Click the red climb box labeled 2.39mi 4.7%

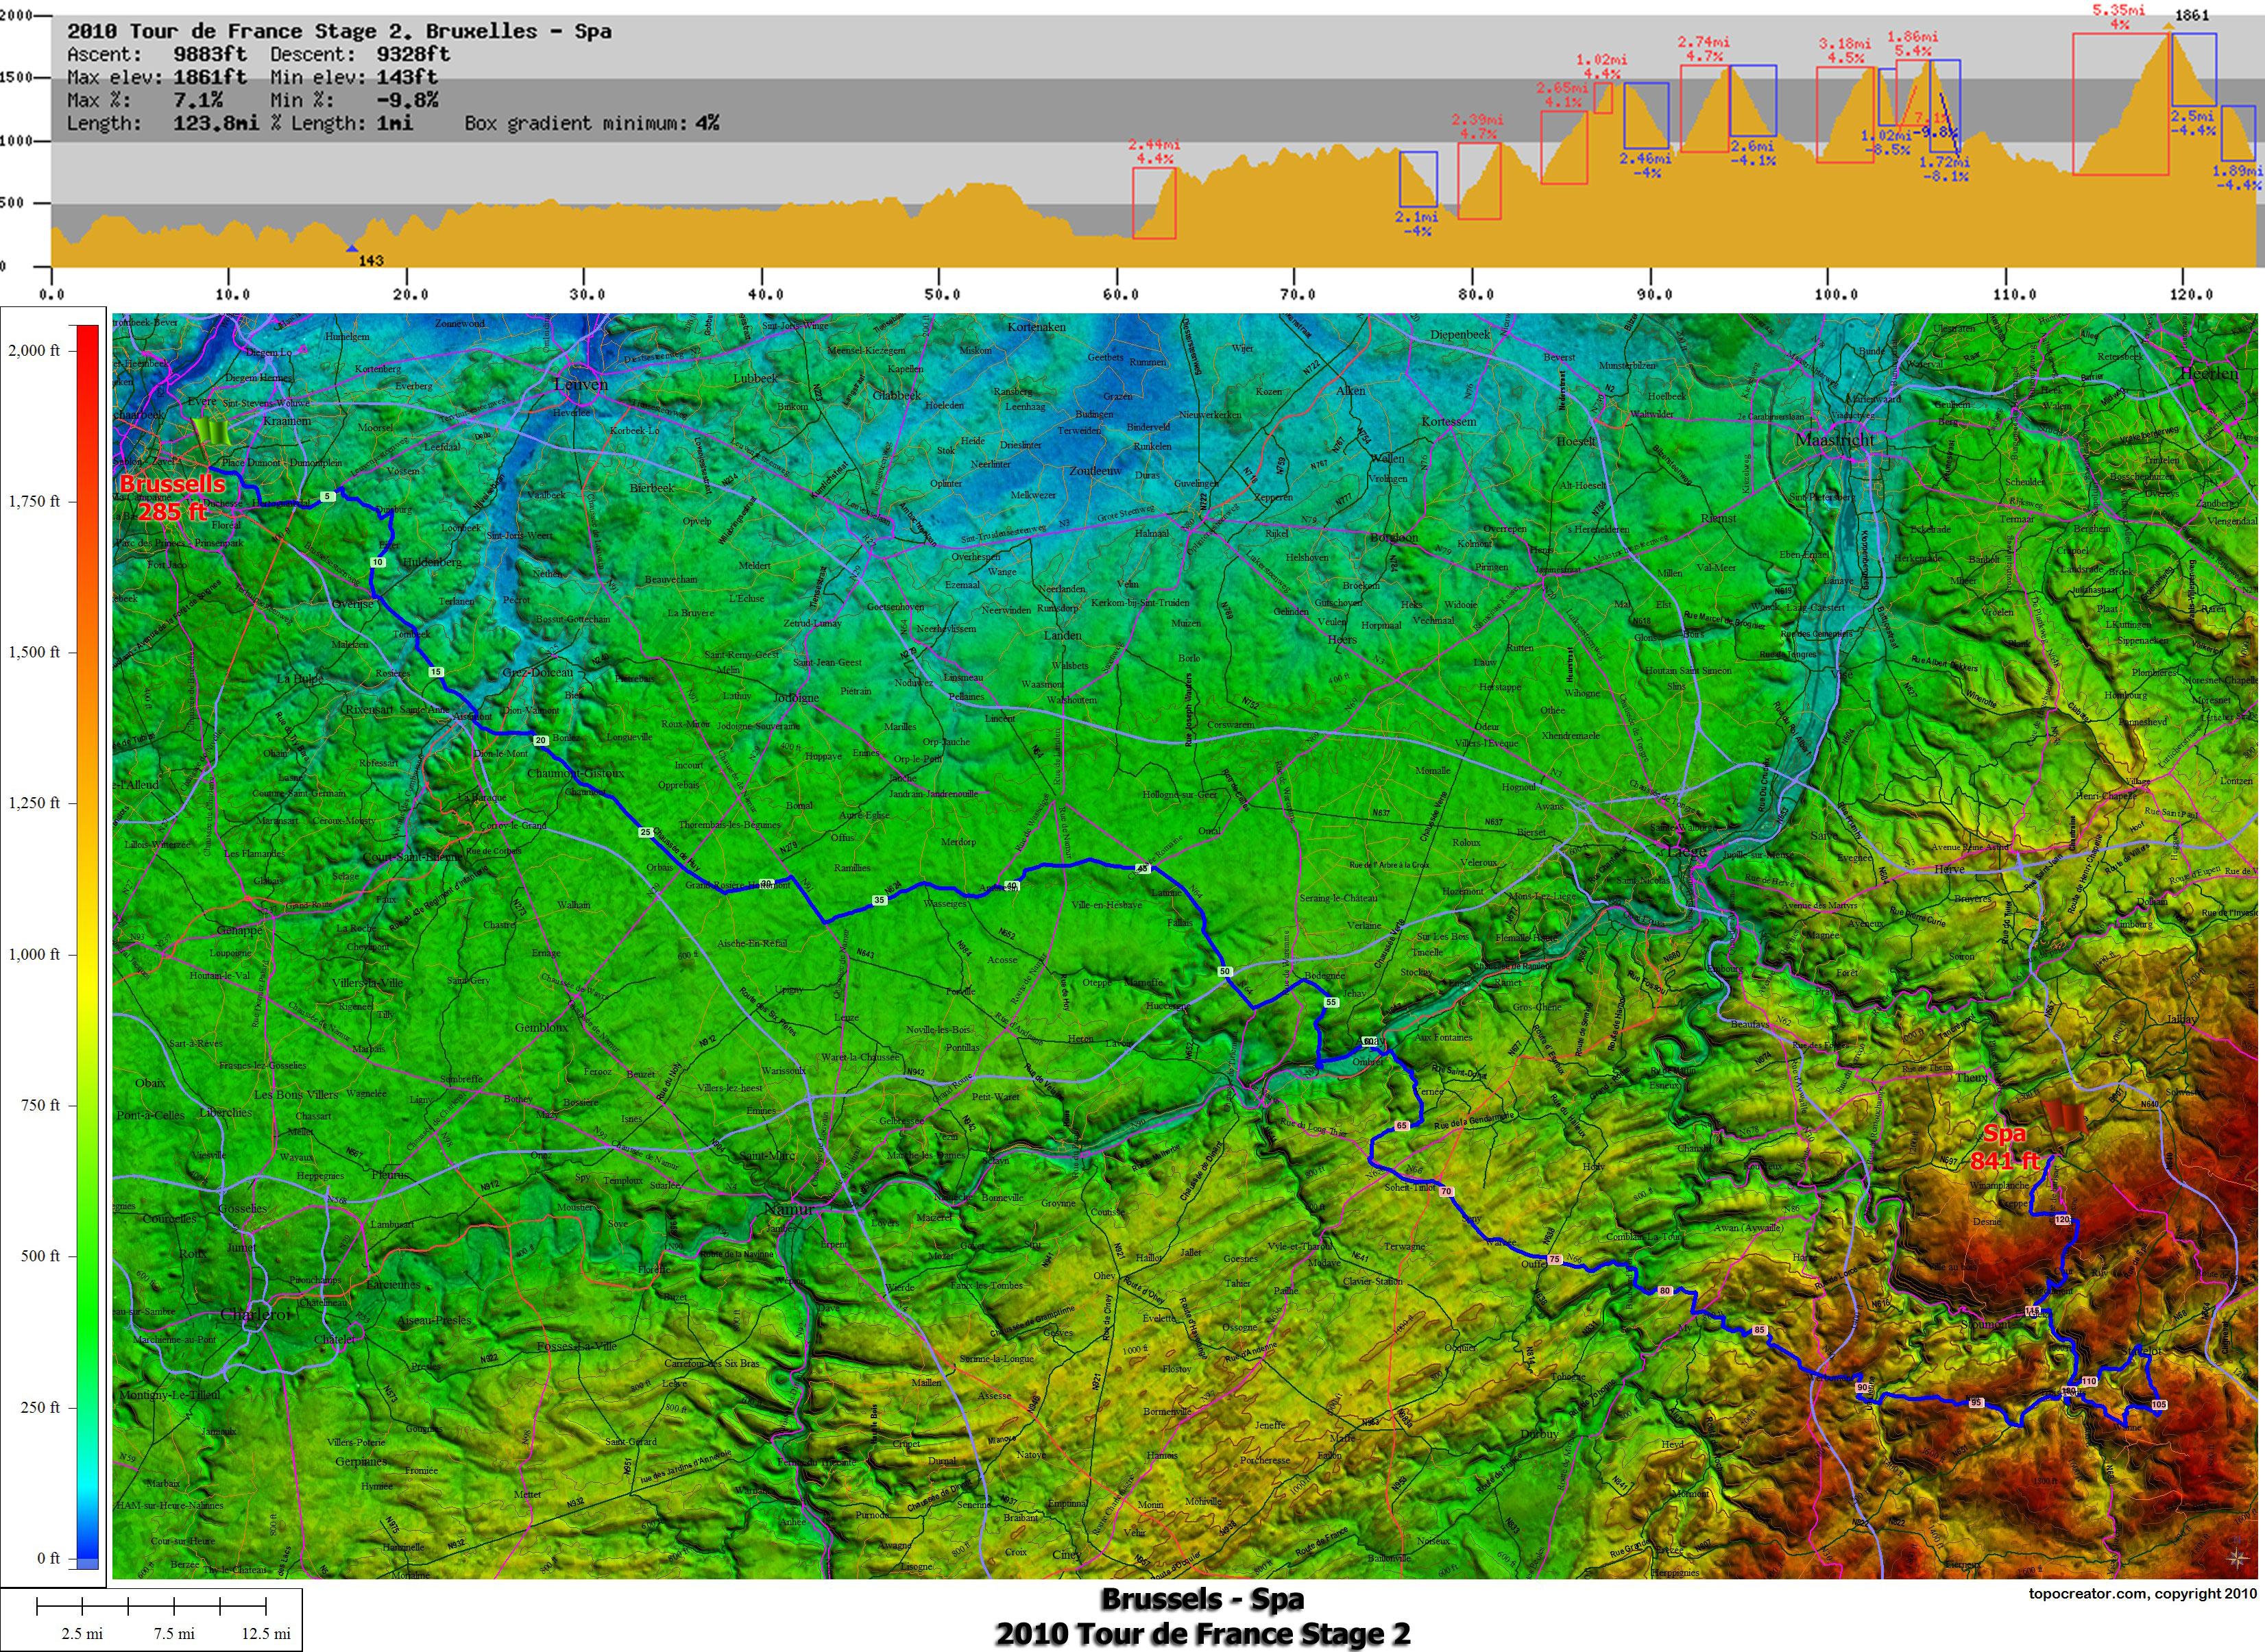click(1479, 181)
